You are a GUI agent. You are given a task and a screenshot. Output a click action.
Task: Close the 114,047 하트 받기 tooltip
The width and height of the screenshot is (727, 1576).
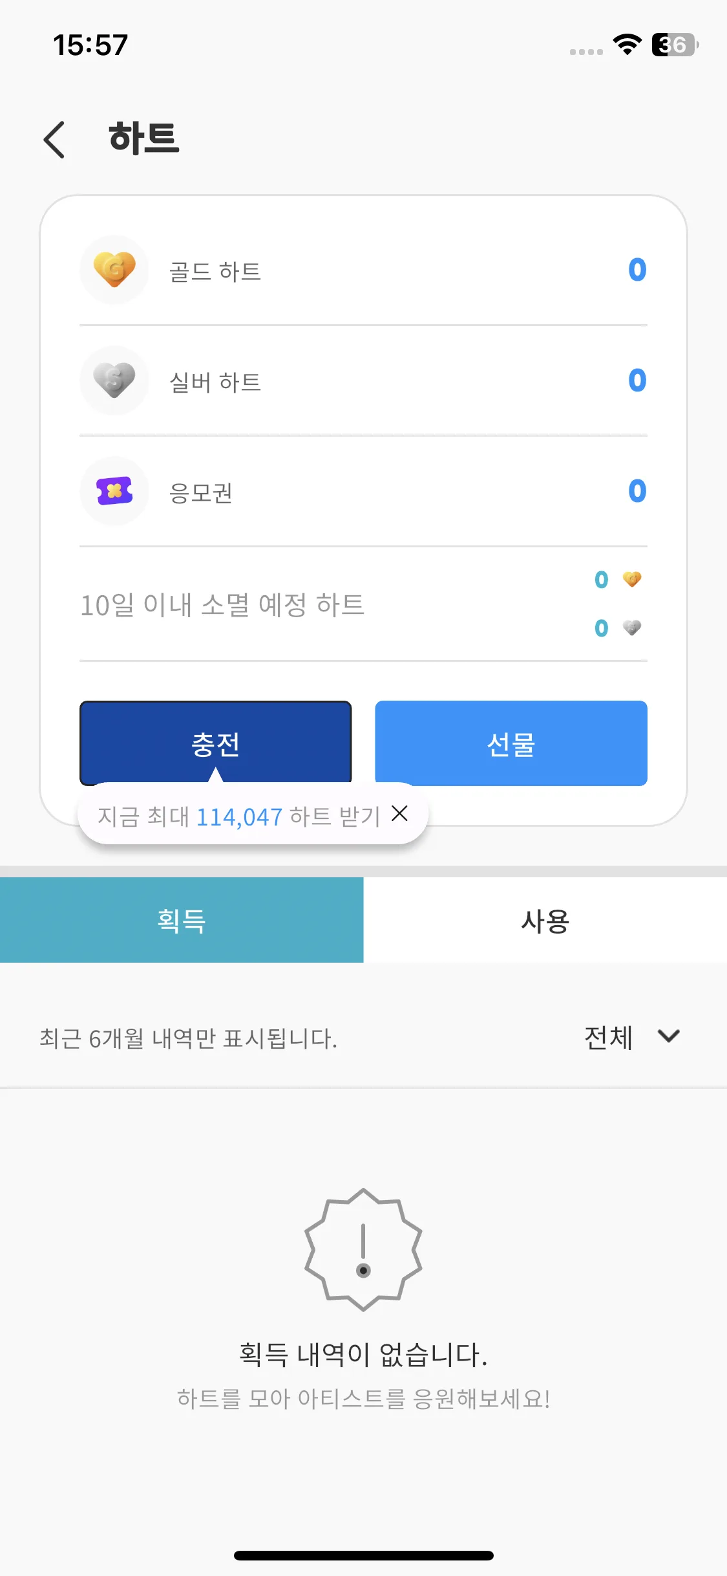pos(400,814)
